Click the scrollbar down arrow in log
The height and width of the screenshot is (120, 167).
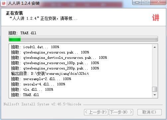155,95
